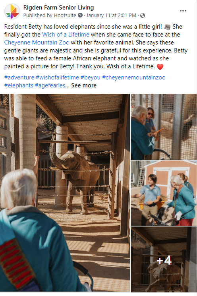The image size is (197, 296).
Task: Click the Hootsuite info question mark icon
Action: click(80, 15)
